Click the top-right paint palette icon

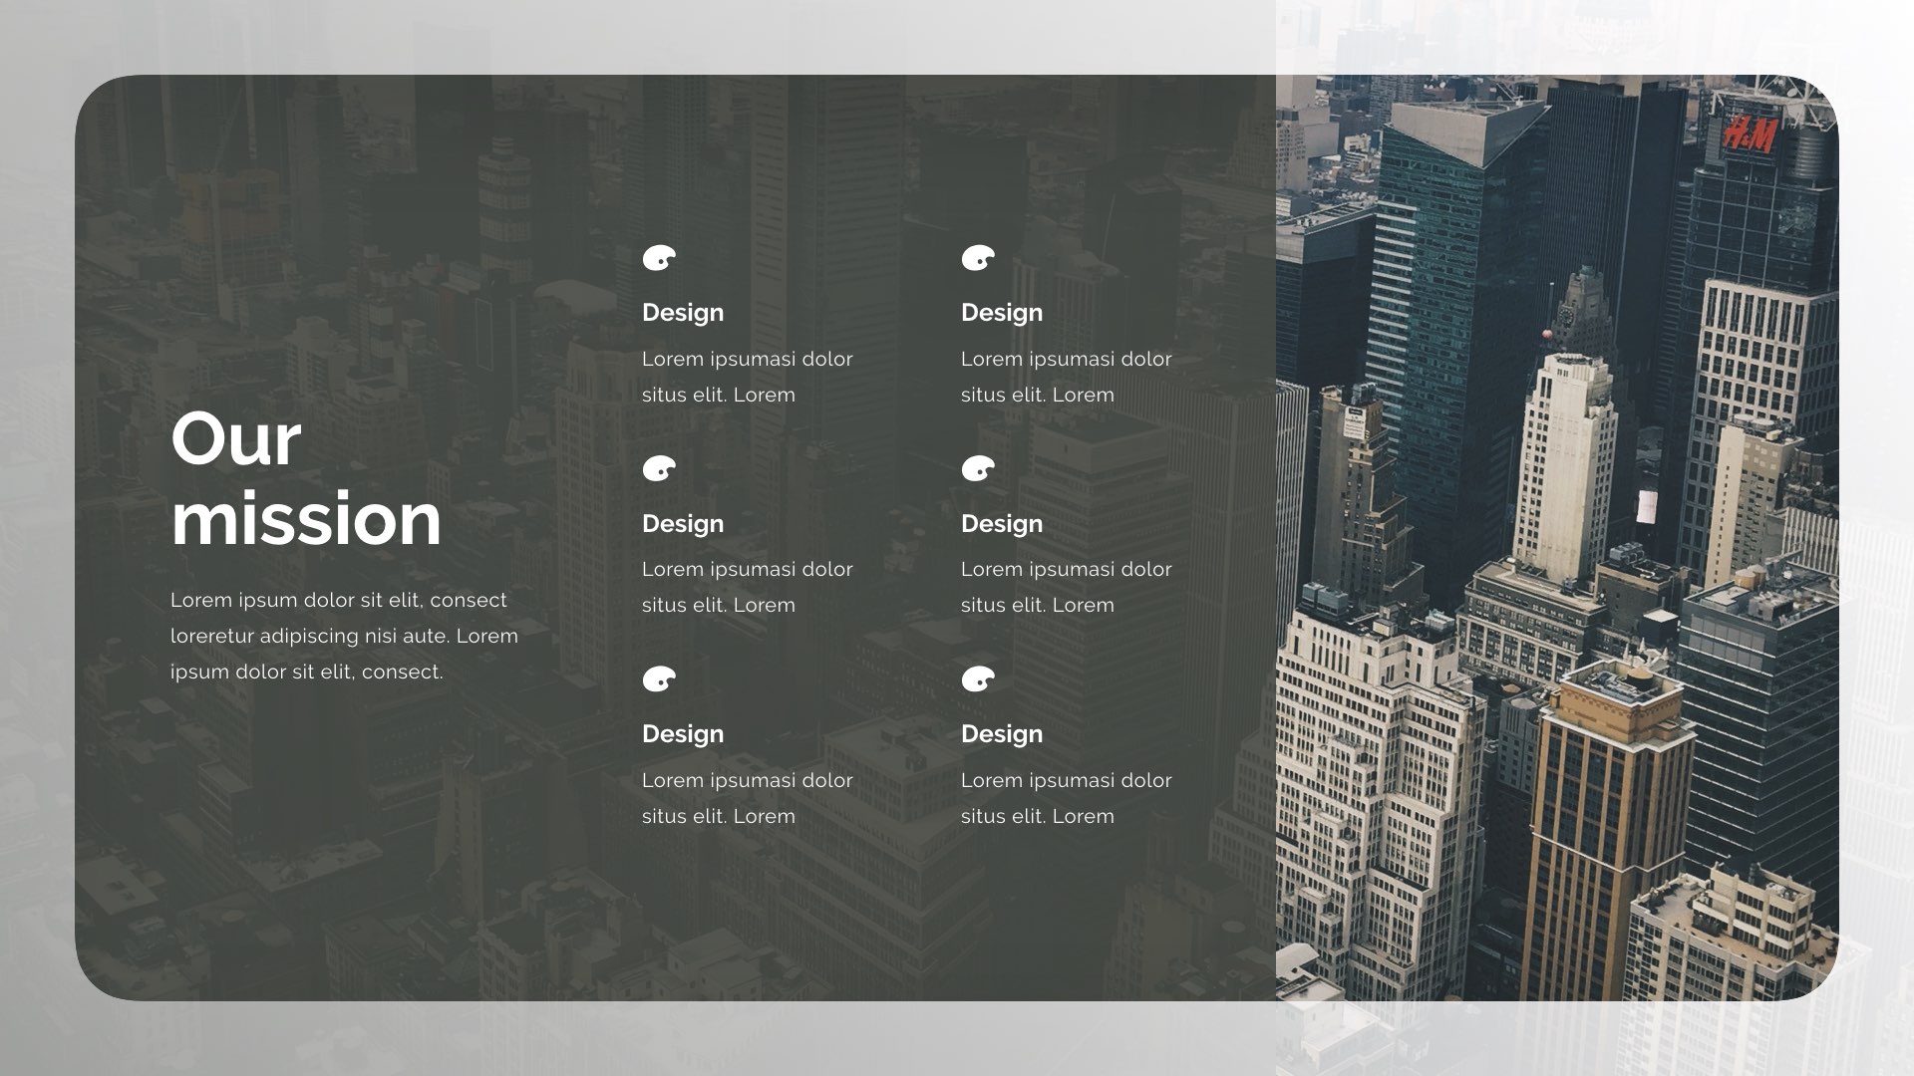pos(978,257)
